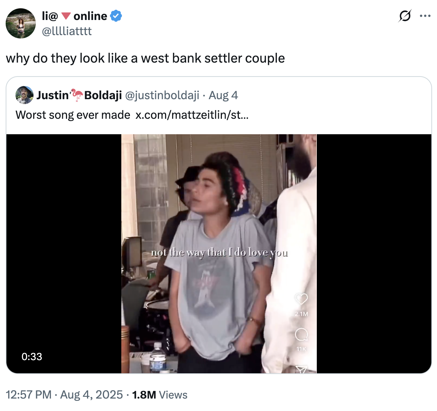Viewport: 437px width, 411px height.
Task: Click the red triangle in the display name
Action: pyautogui.click(x=66, y=16)
